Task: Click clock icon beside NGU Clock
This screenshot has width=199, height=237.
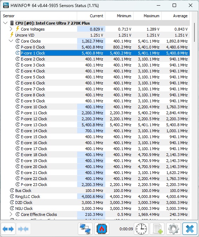Action: tap(12, 208)
